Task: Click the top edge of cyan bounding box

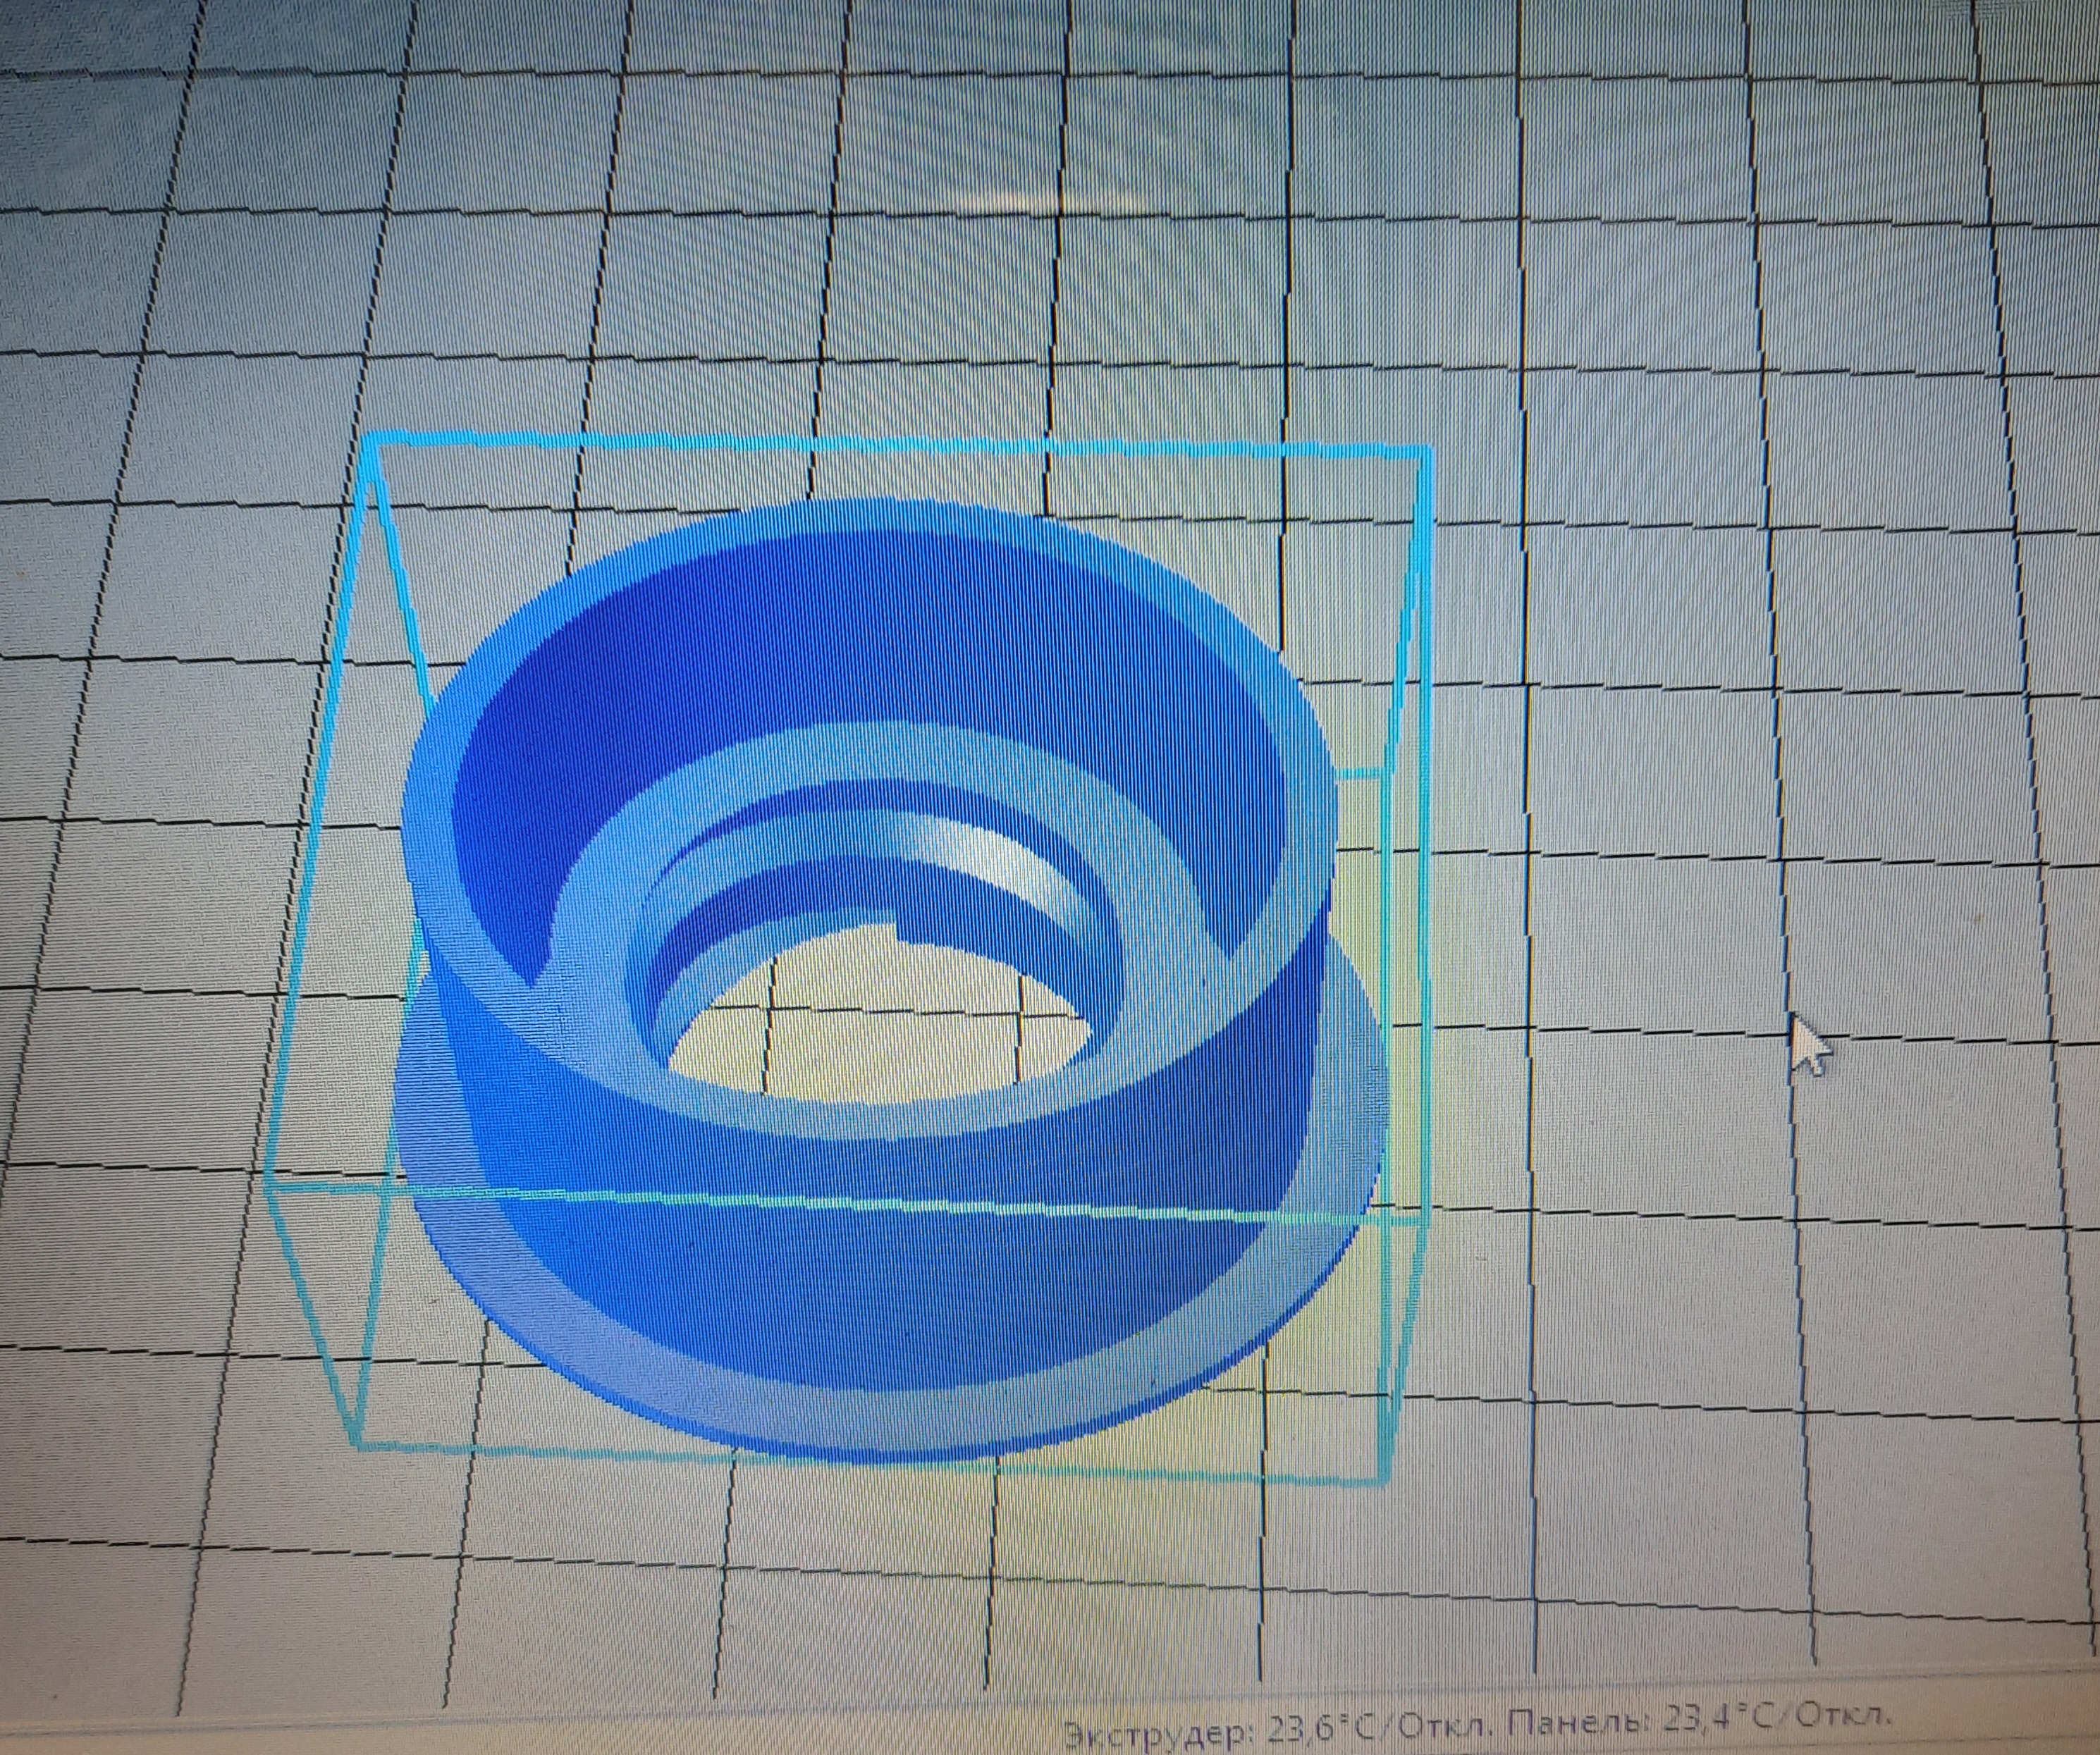Action: pyautogui.click(x=900, y=446)
